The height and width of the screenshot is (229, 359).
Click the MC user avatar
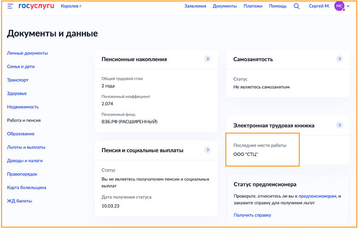tap(339, 6)
